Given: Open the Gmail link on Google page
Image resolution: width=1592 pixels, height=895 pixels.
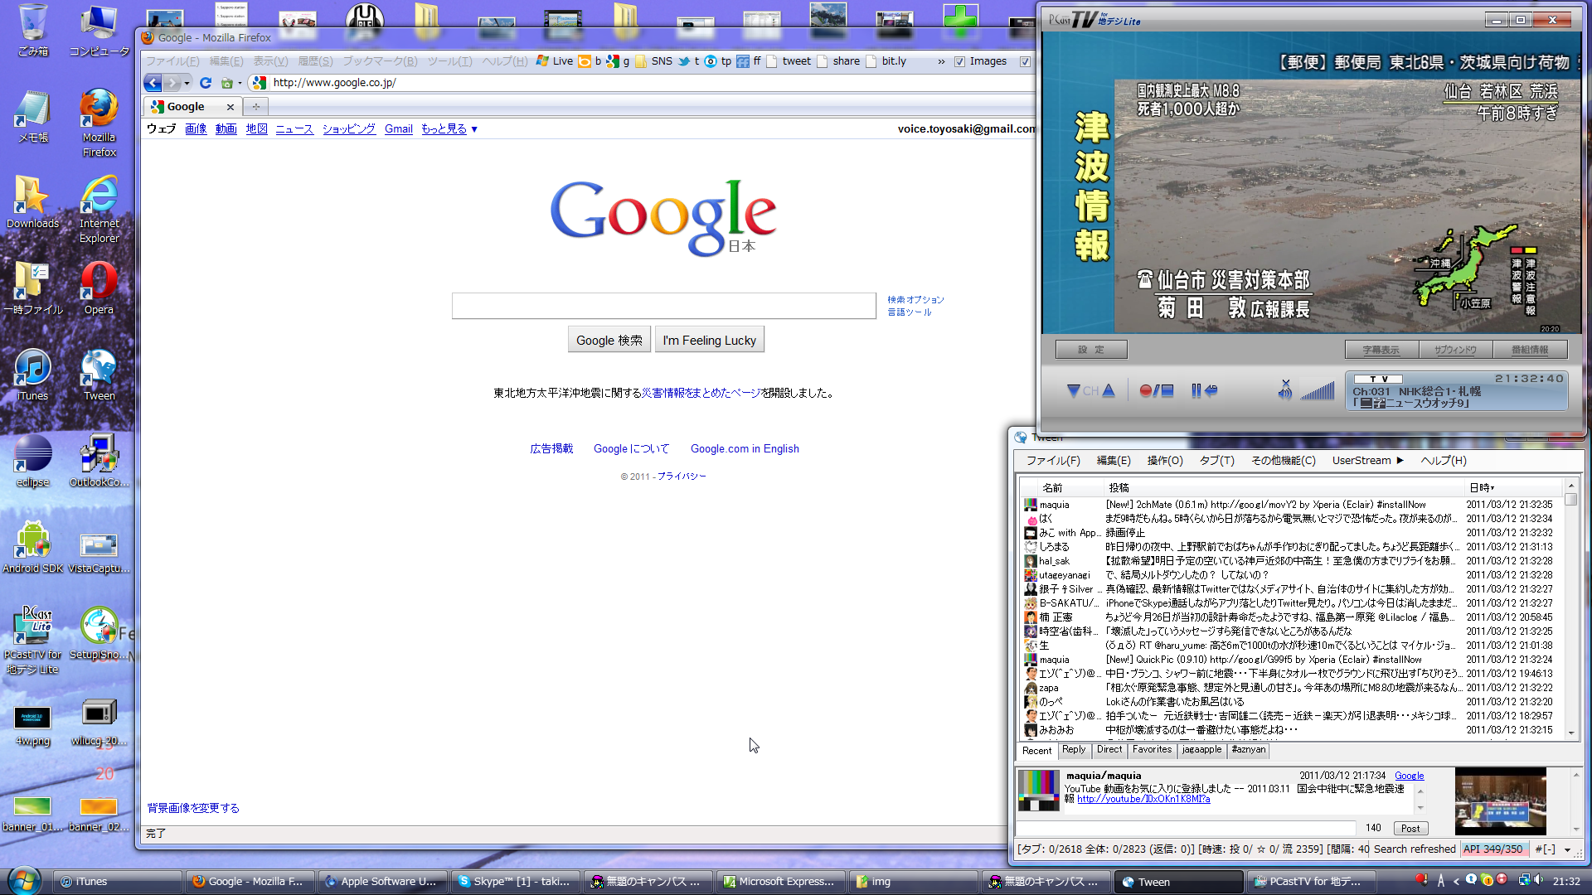Looking at the screenshot, I should coord(399,129).
